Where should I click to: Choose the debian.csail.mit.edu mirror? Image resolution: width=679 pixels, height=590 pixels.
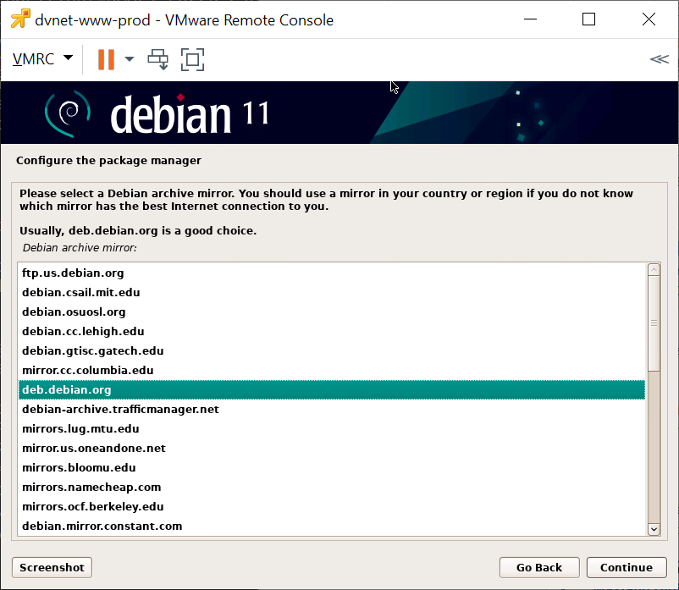[x=80, y=293]
